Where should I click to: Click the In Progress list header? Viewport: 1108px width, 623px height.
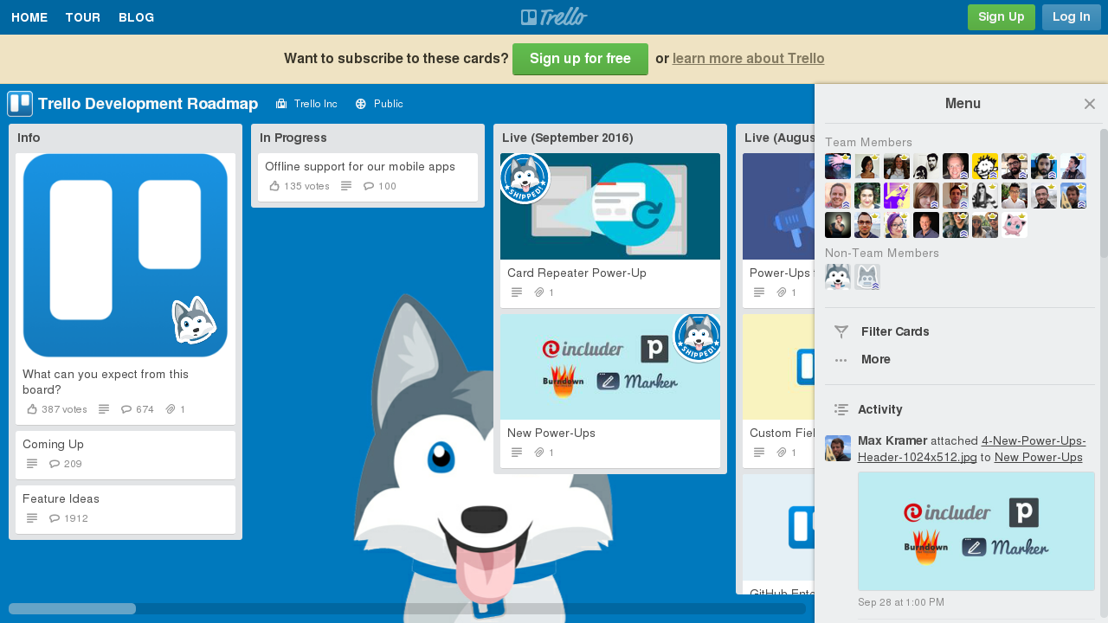click(293, 138)
